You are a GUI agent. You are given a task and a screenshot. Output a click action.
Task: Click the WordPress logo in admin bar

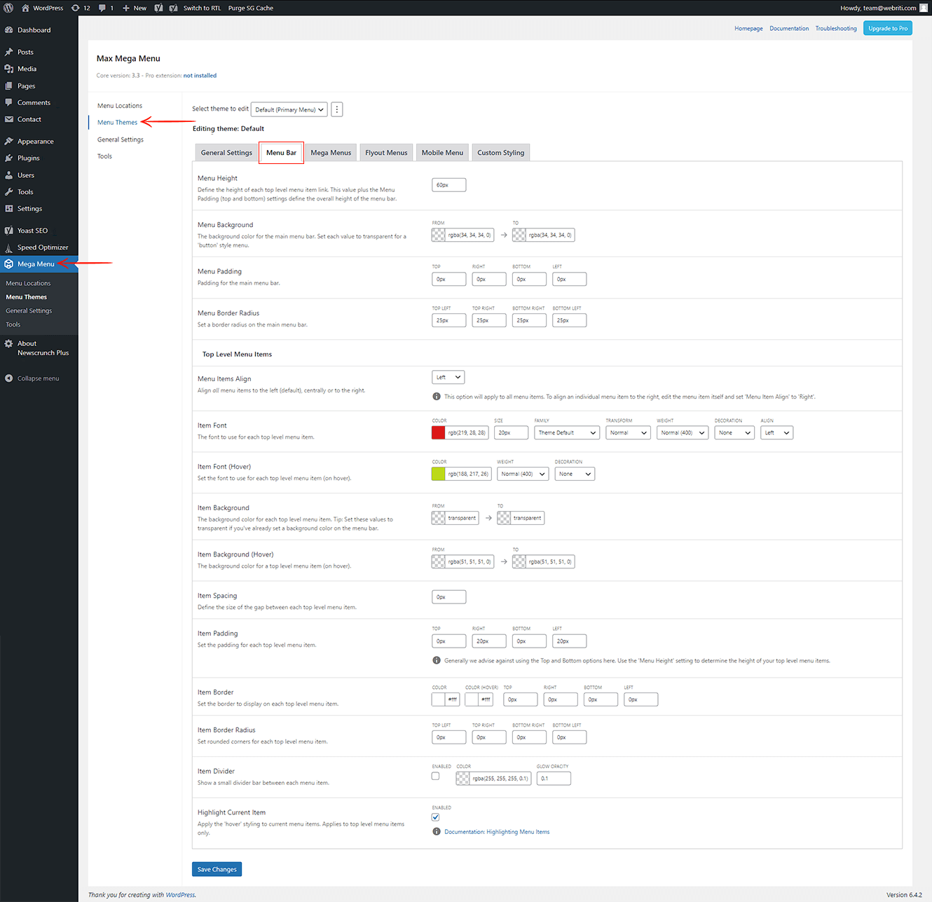click(8, 8)
